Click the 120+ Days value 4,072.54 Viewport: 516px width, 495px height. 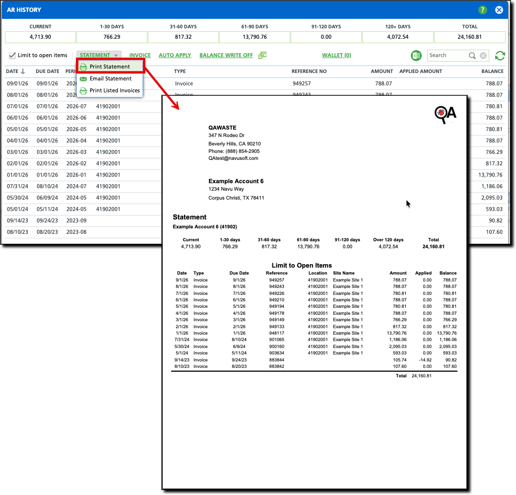click(397, 37)
